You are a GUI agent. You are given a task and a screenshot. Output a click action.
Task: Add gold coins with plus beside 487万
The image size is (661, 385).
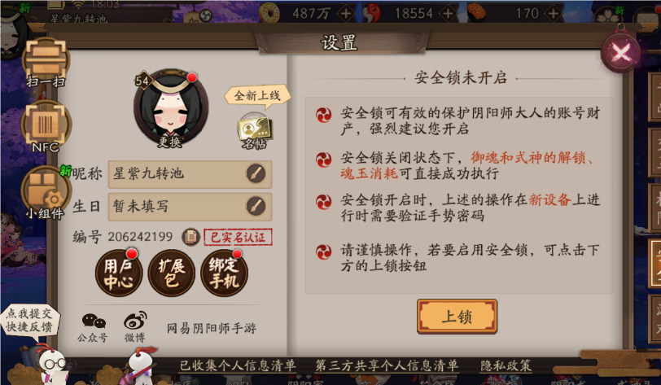(x=346, y=14)
